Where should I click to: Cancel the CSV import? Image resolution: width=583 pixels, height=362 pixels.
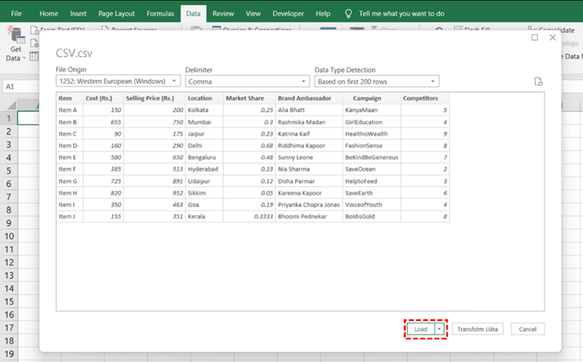tap(528, 328)
